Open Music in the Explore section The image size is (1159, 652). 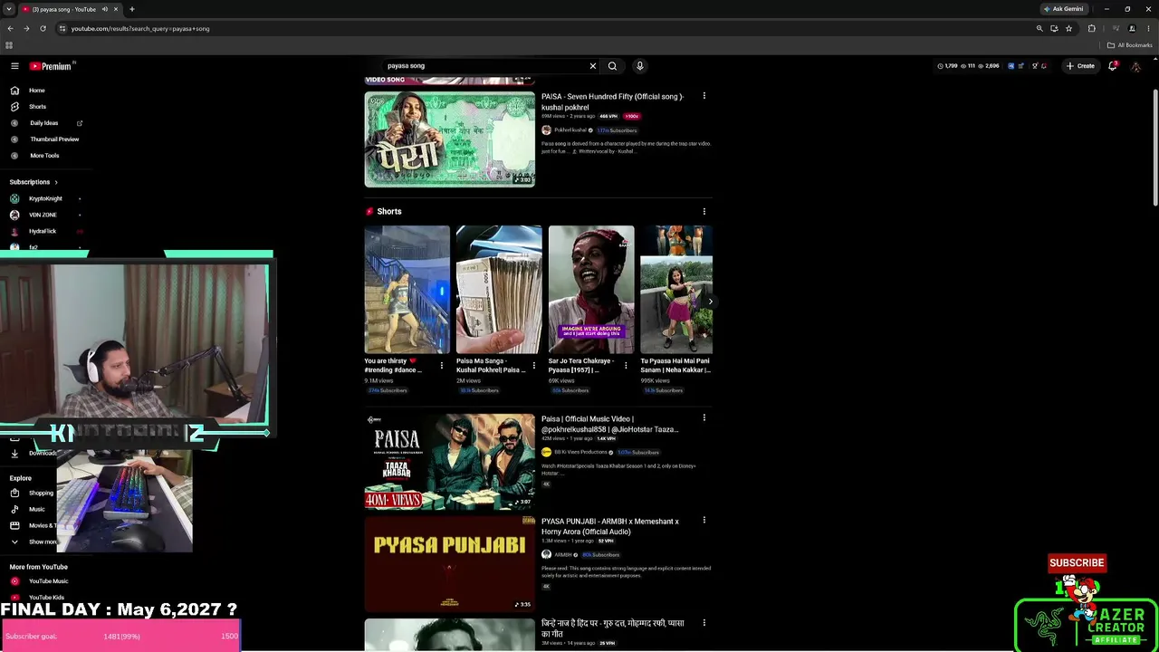tap(36, 509)
